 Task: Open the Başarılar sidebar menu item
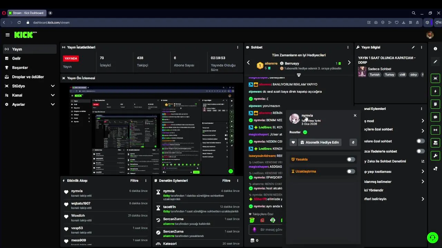pyautogui.click(x=30, y=68)
